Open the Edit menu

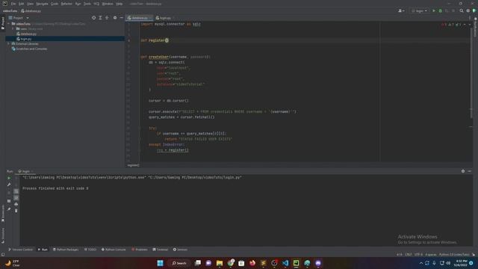click(21, 4)
